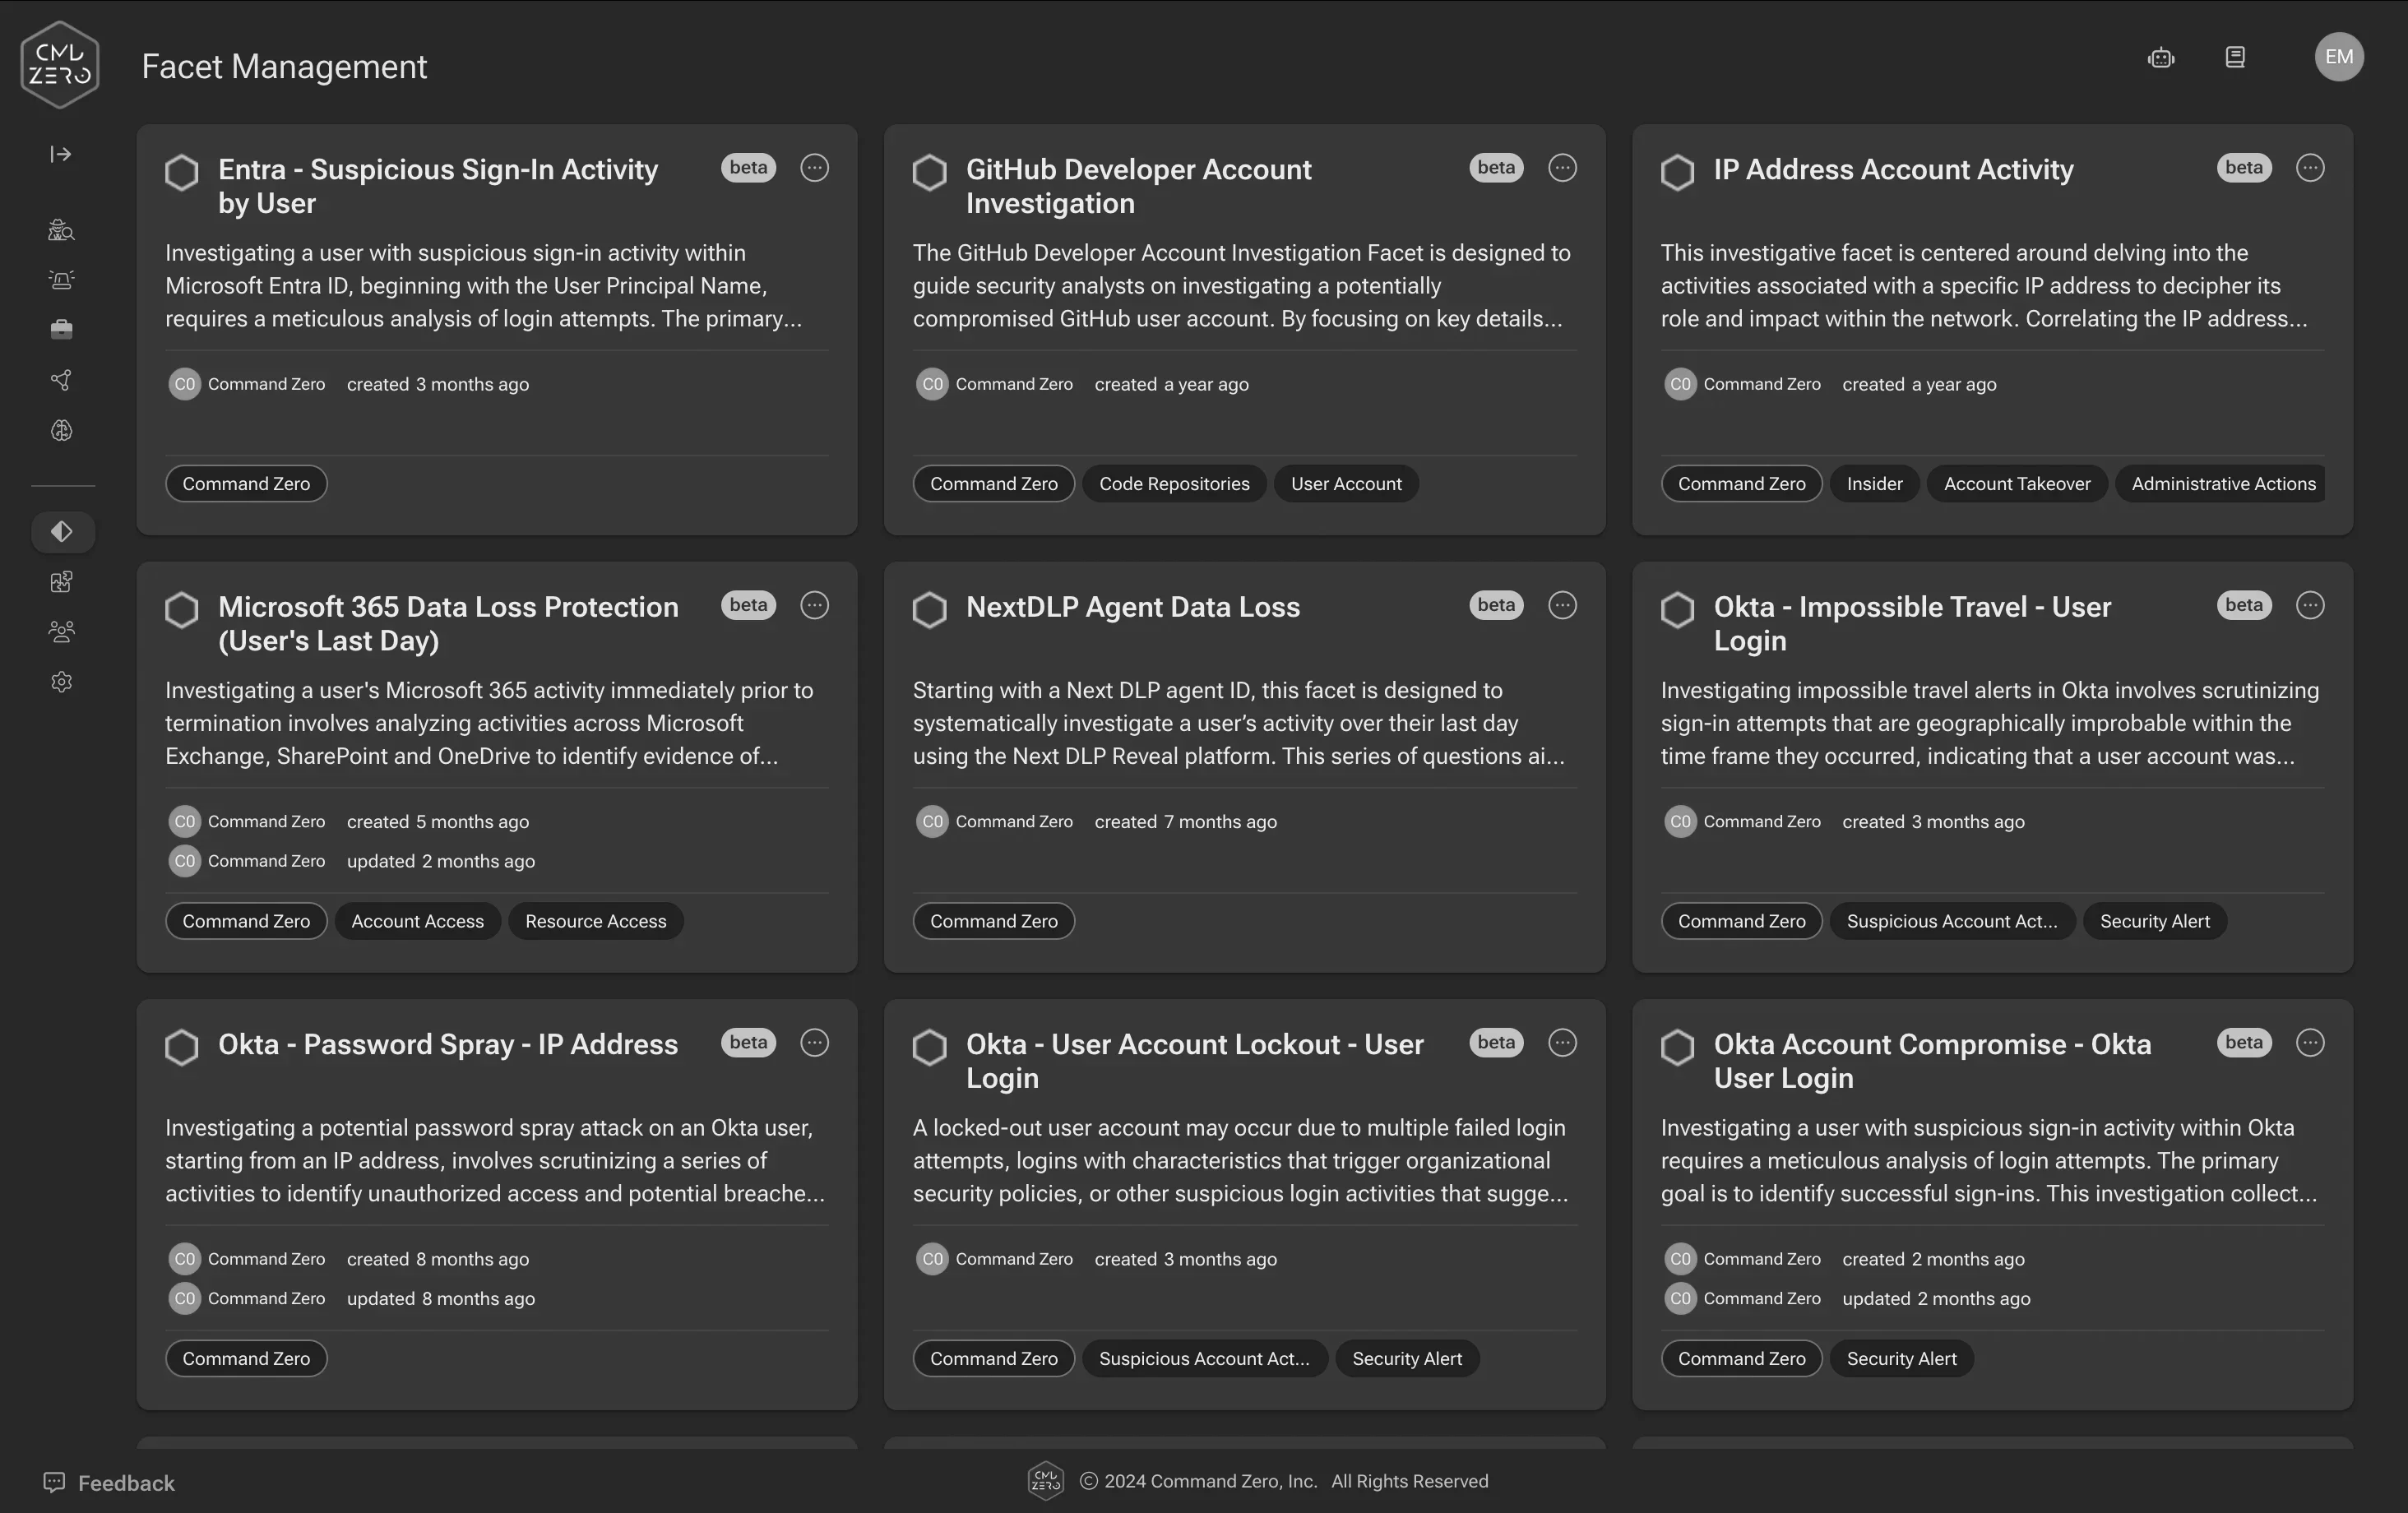Open the AI assistant robot icon
The height and width of the screenshot is (1513, 2408).
coord(2161,58)
